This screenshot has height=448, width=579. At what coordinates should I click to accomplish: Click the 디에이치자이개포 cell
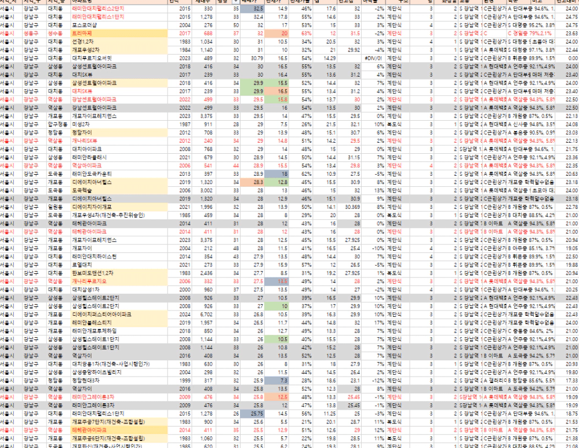click(119, 207)
